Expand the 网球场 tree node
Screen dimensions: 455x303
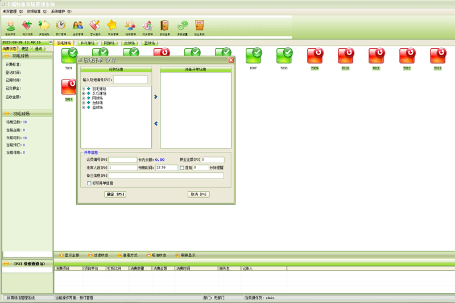[83, 98]
